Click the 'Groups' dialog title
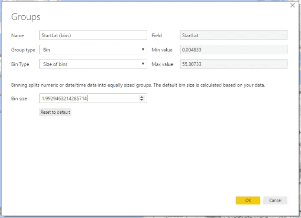This screenshot has width=301, height=218. point(26,17)
